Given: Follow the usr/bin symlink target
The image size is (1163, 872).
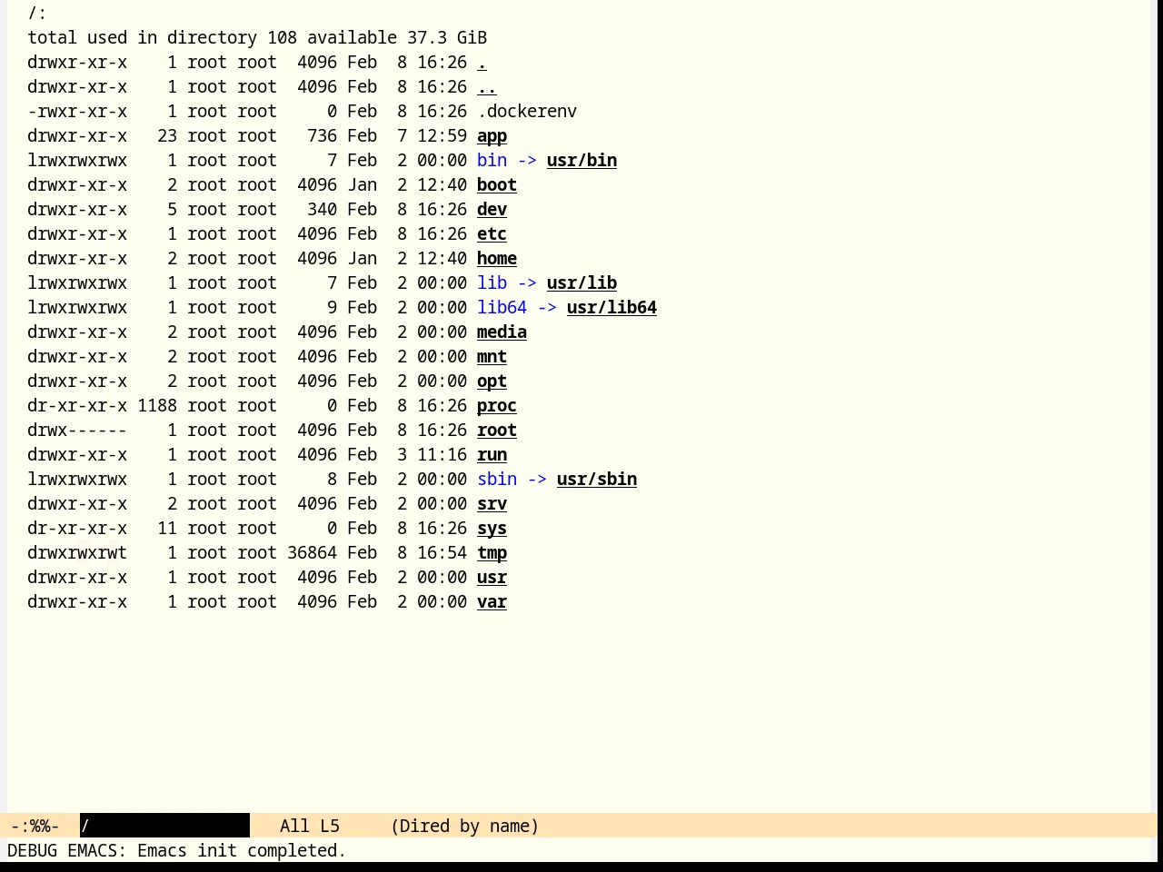Looking at the screenshot, I should [x=581, y=161].
